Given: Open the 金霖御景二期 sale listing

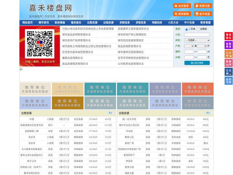Looking at the screenshot, I should [32, 131].
